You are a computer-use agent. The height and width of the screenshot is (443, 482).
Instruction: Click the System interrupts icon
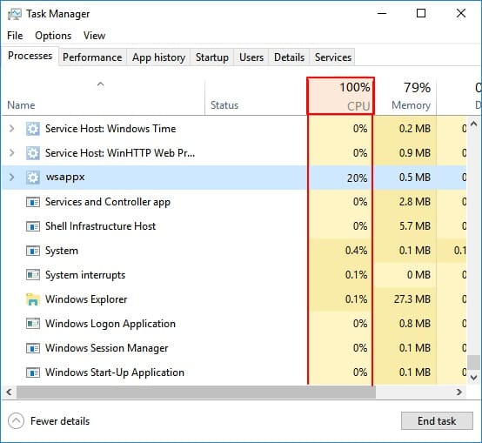click(32, 275)
